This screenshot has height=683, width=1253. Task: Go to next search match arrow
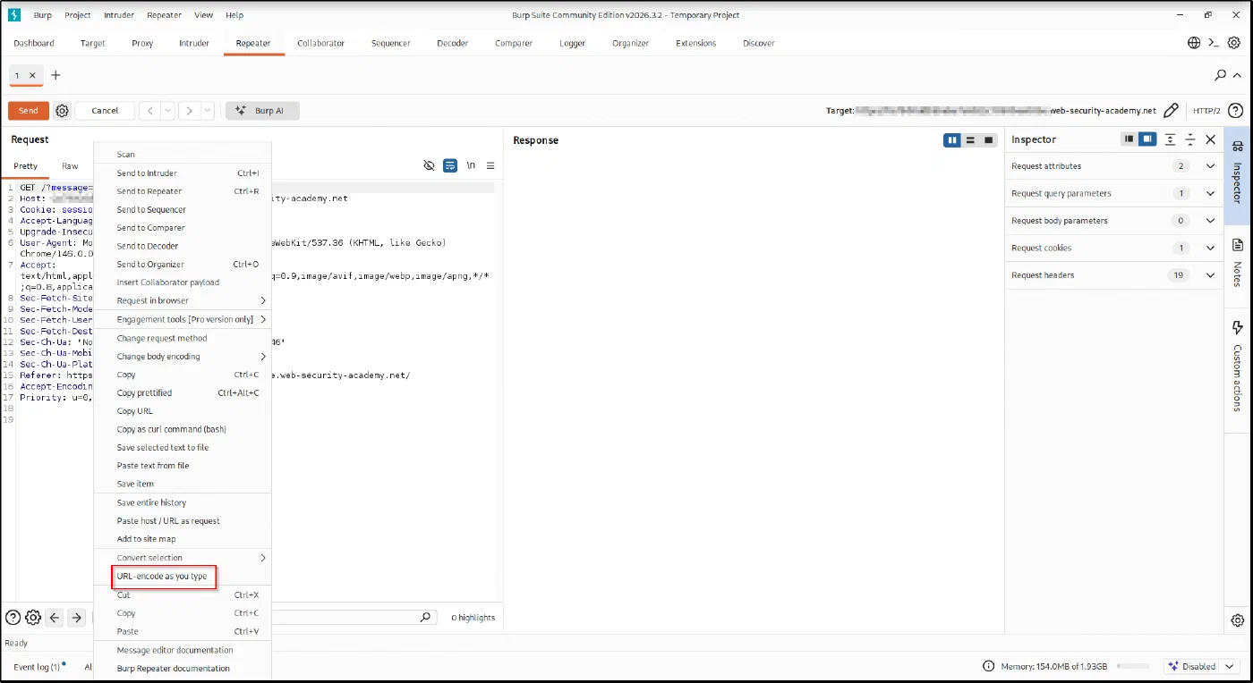(77, 618)
